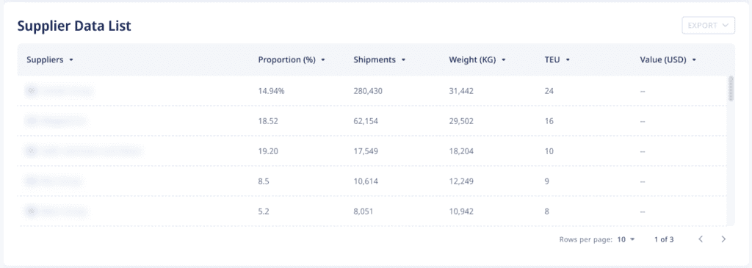Viewport: 752px width, 268px height.
Task: Go to the next page arrow
Action: coord(723,239)
